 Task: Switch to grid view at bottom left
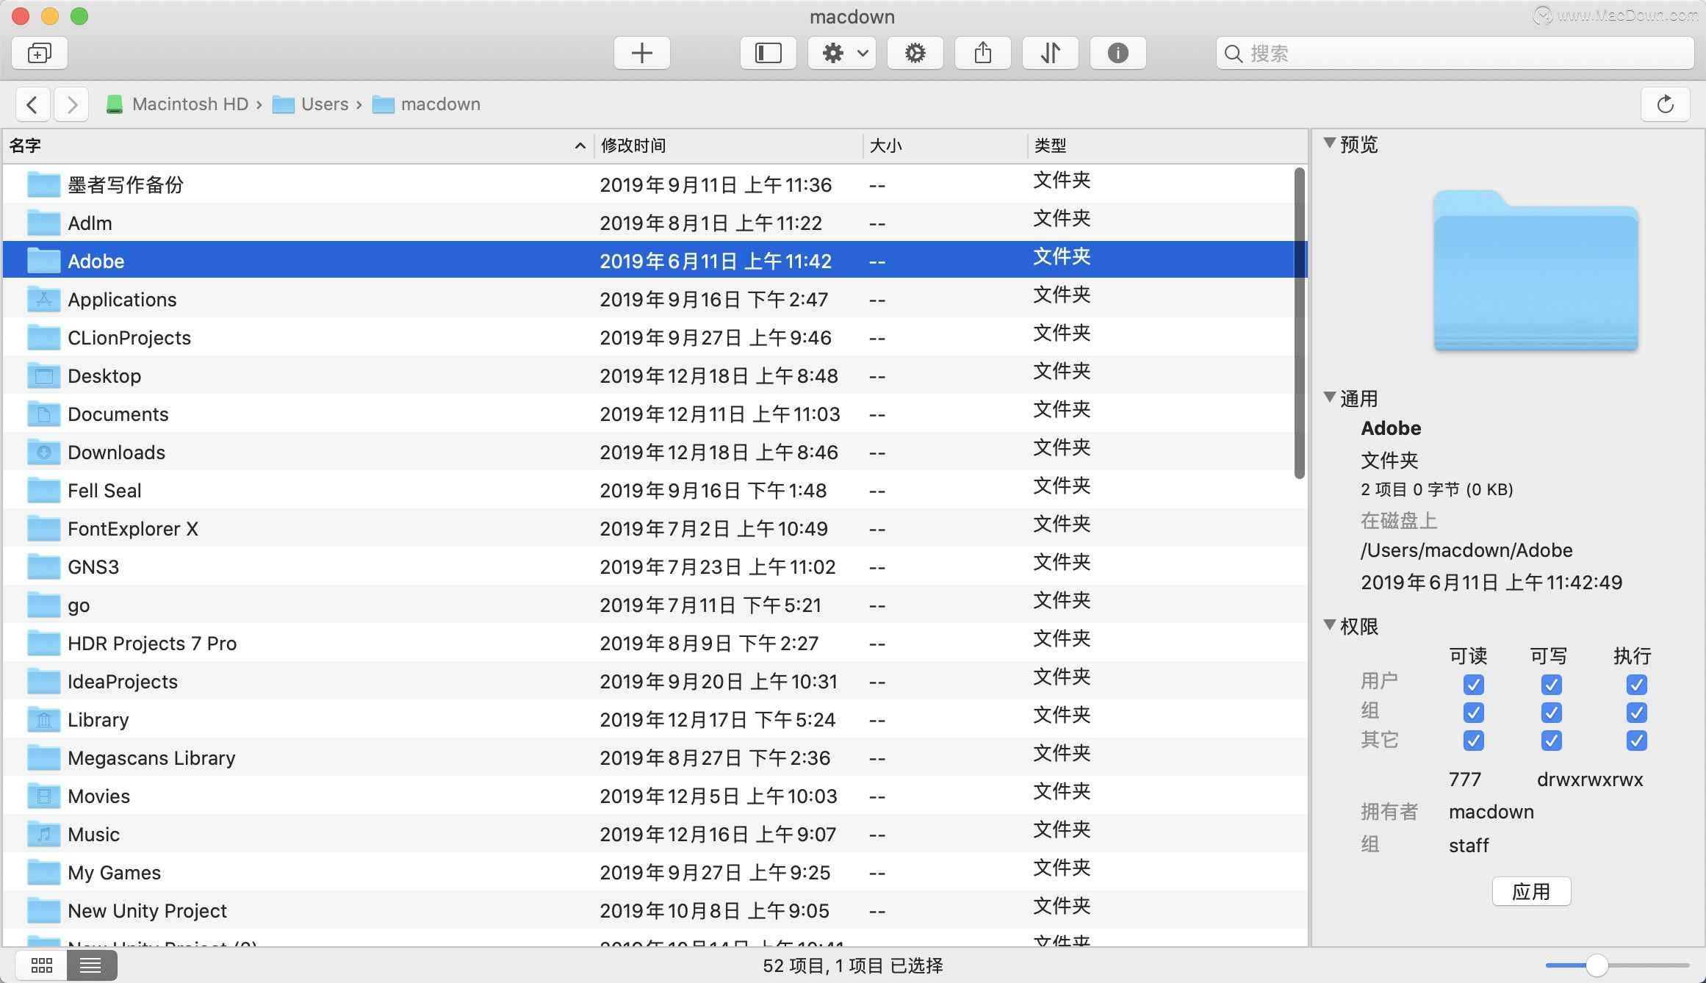[x=42, y=965]
